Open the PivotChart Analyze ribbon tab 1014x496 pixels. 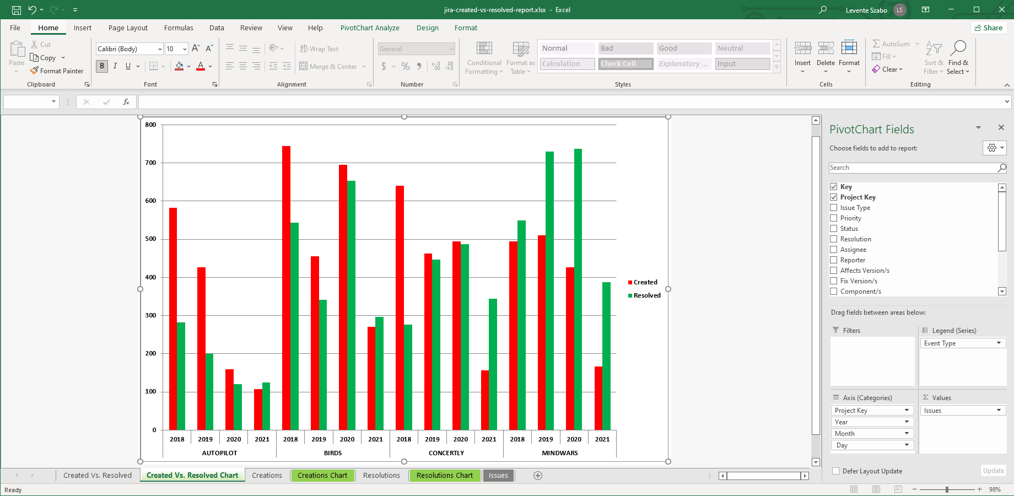tap(369, 28)
